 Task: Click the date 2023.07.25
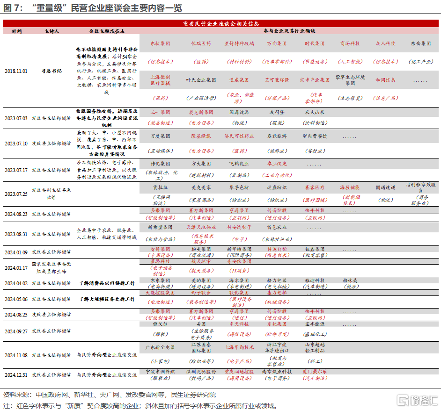(16, 194)
